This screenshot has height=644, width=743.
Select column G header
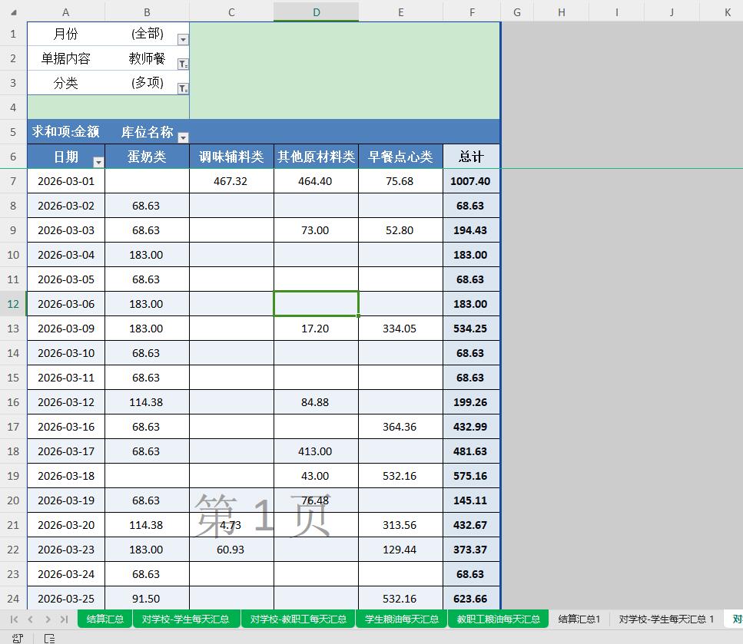(517, 12)
